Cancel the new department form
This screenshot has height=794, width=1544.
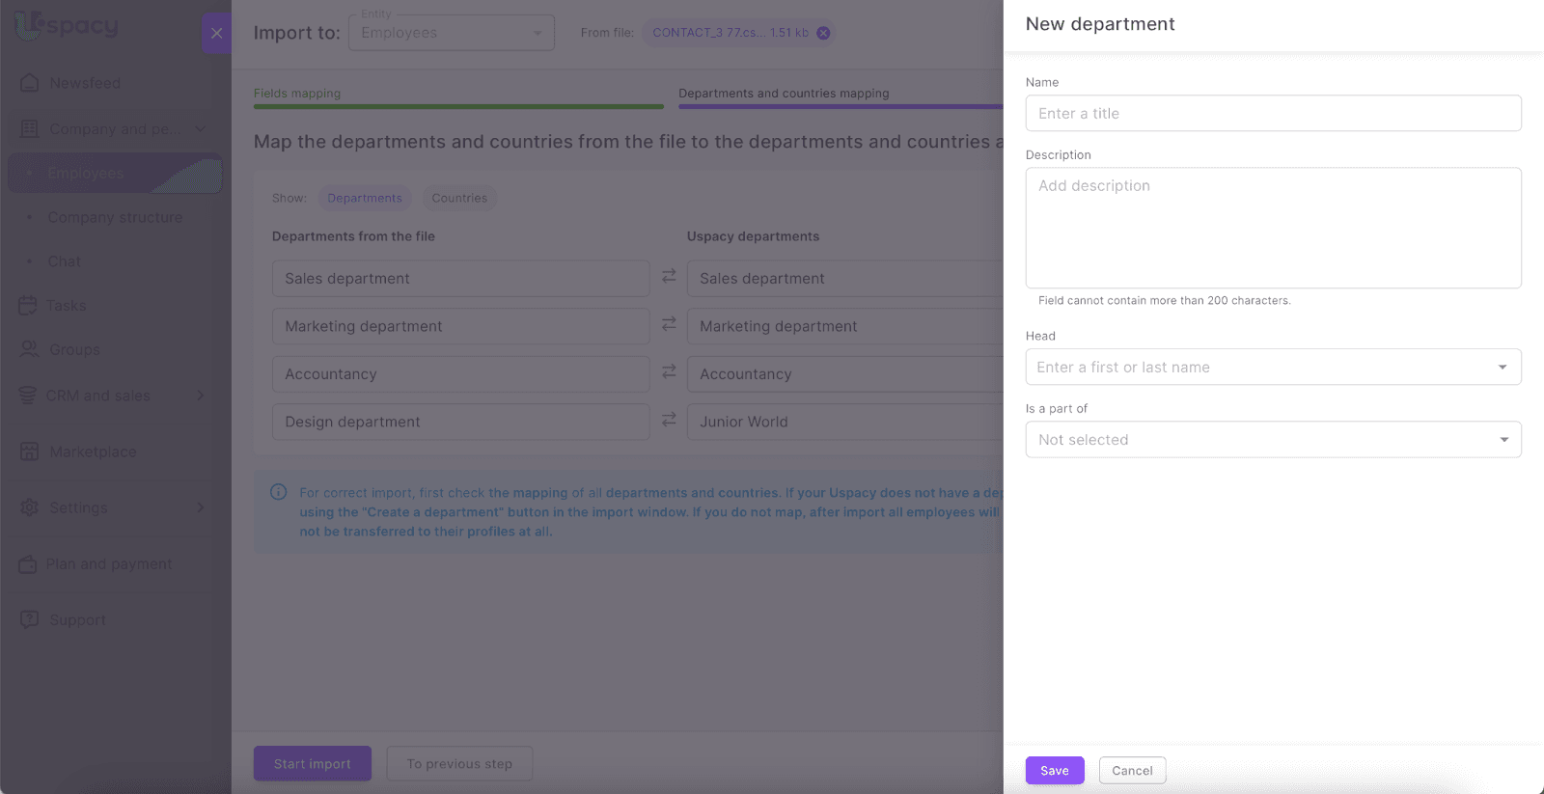[1132, 770]
